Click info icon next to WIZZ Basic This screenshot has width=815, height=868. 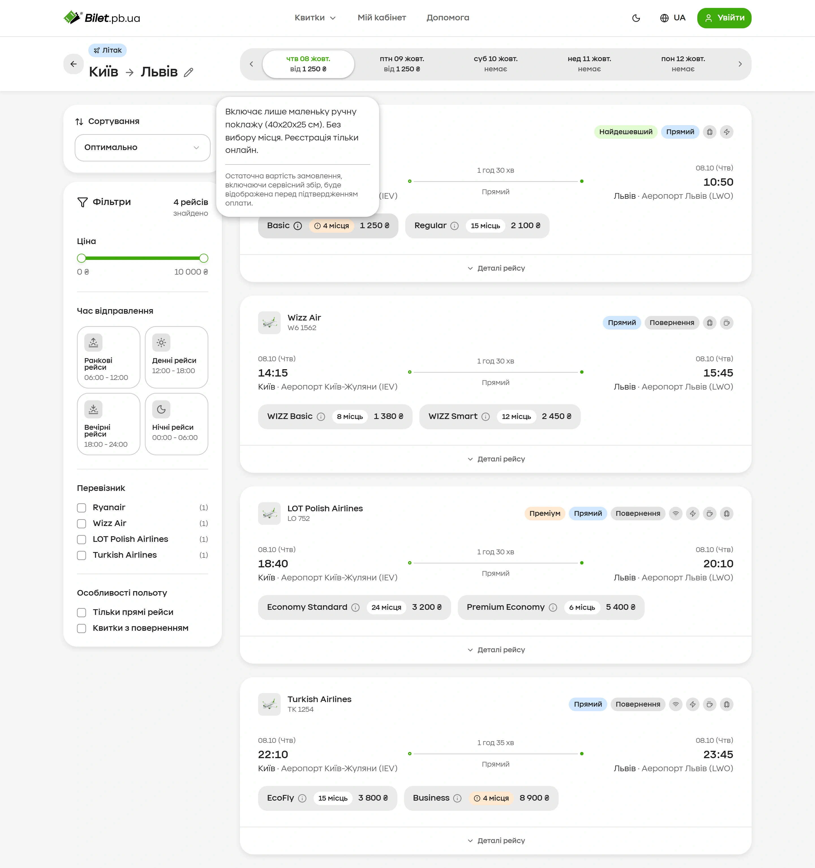(321, 416)
